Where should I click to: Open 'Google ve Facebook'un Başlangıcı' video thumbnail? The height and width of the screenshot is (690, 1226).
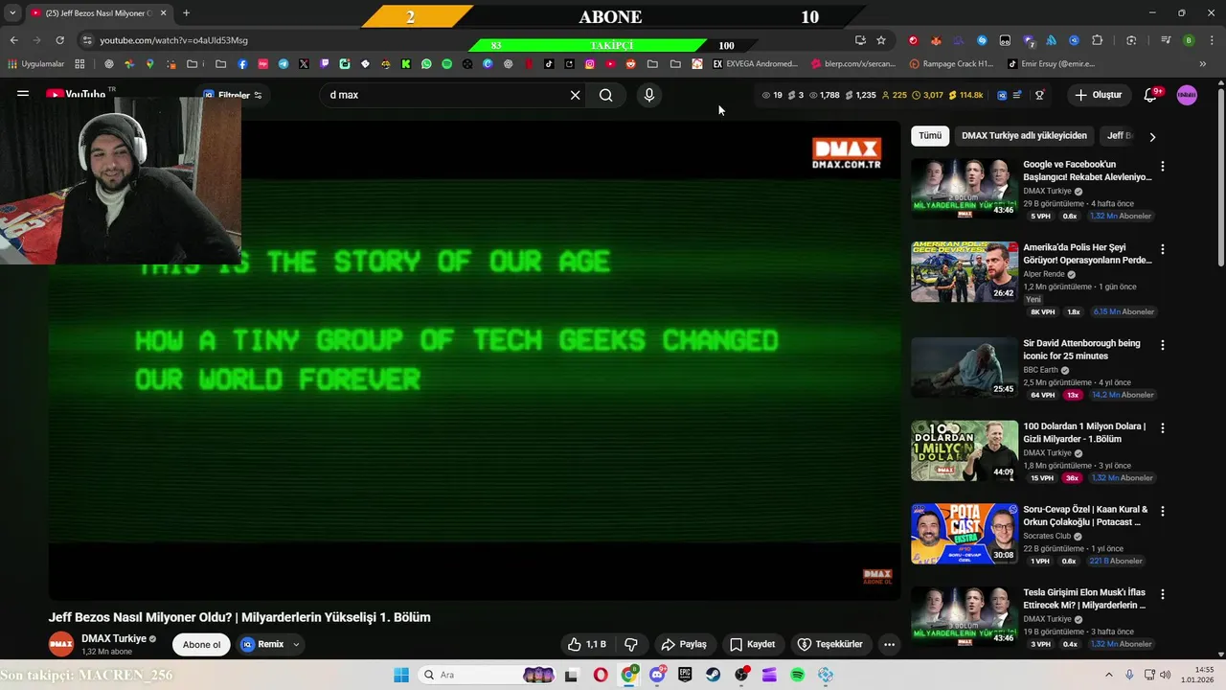(965, 189)
